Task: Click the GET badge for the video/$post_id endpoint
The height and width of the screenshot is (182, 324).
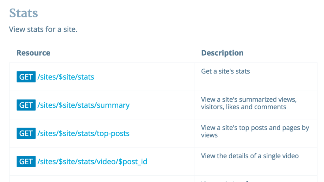Action: click(26, 161)
